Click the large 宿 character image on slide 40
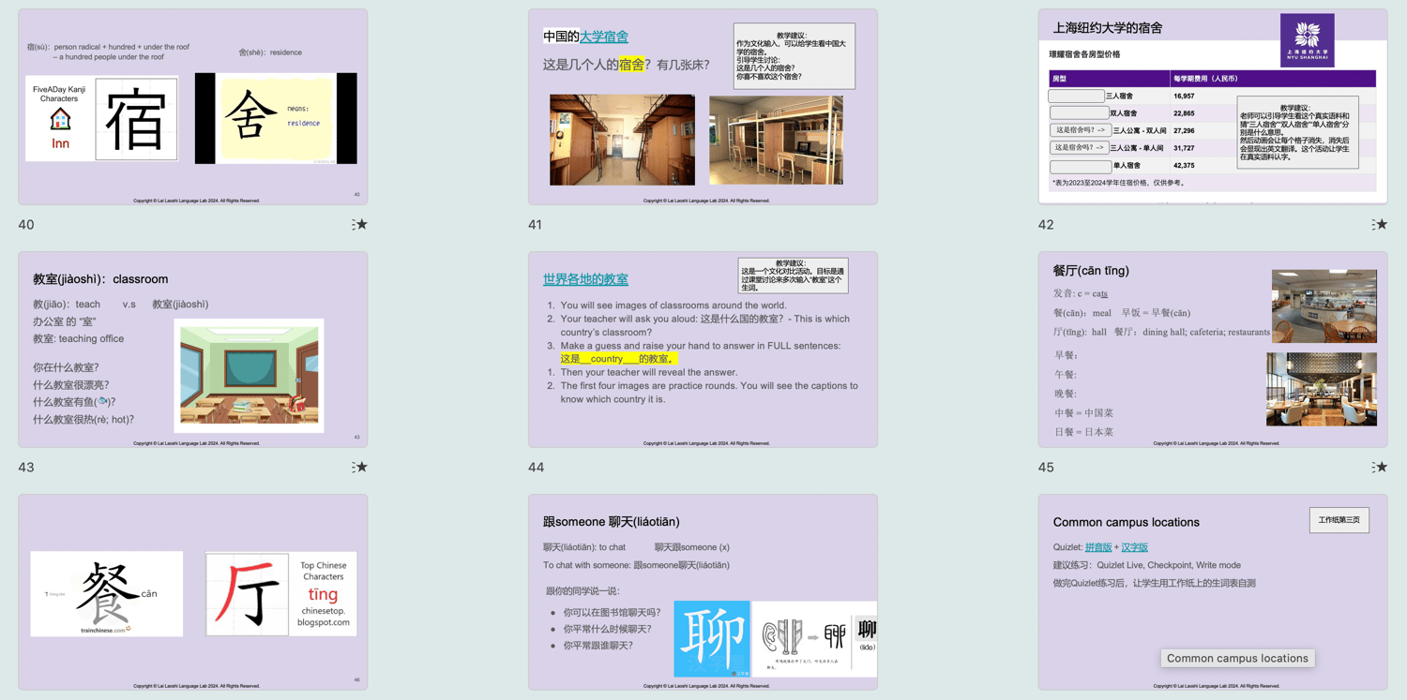This screenshot has height=700, width=1407. [x=136, y=119]
